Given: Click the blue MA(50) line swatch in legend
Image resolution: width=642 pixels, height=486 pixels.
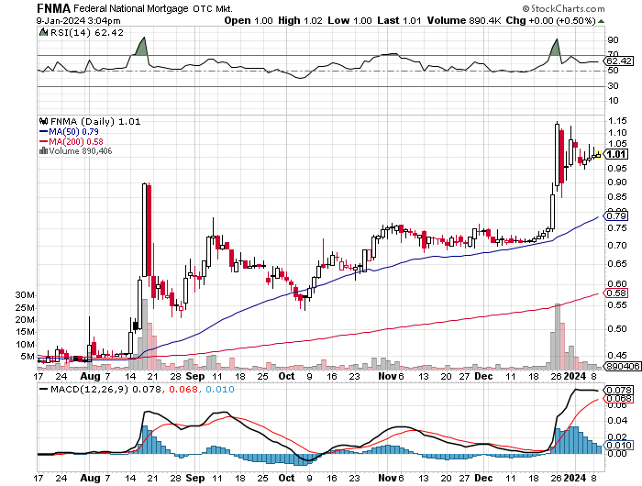Looking at the screenshot, I should 43,131.
